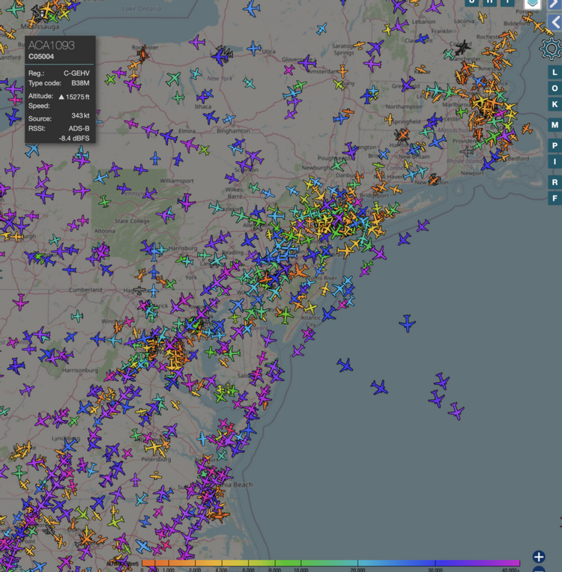Toggle the L labels button
The width and height of the screenshot is (562, 572).
pyautogui.click(x=555, y=72)
